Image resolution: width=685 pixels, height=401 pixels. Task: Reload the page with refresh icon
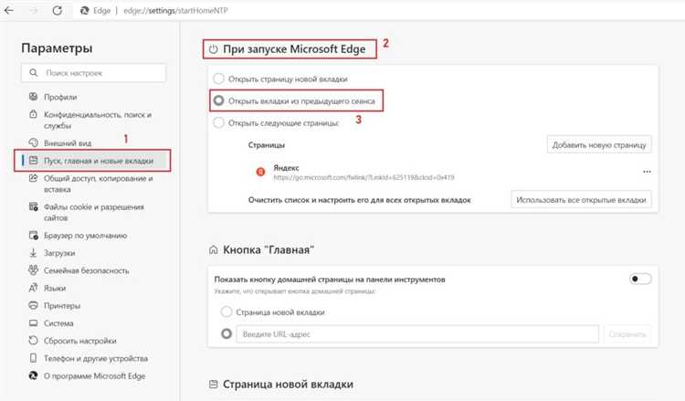point(58,10)
